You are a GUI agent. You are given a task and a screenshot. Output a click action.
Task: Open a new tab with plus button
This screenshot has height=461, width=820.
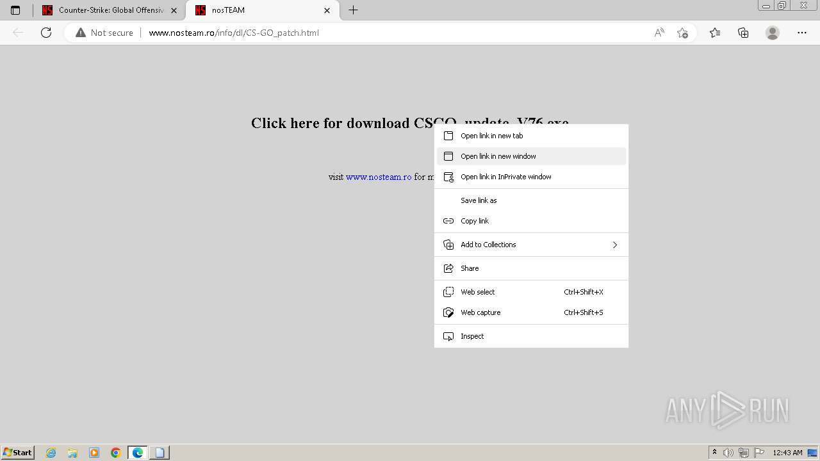click(353, 10)
